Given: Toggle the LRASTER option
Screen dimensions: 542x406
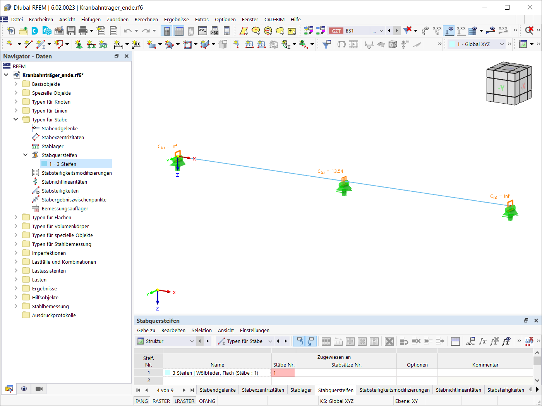Looking at the screenshot, I should [184, 401].
